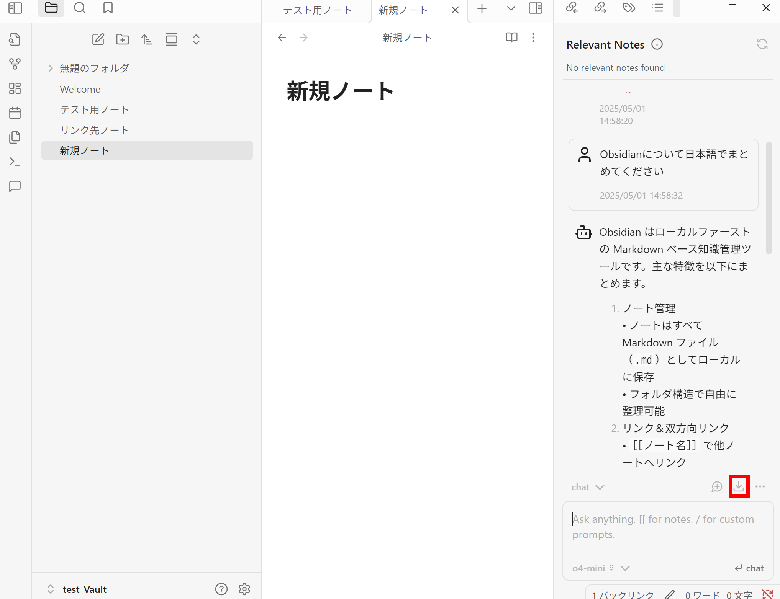
Task: Change sort order icon
Action: (147, 39)
